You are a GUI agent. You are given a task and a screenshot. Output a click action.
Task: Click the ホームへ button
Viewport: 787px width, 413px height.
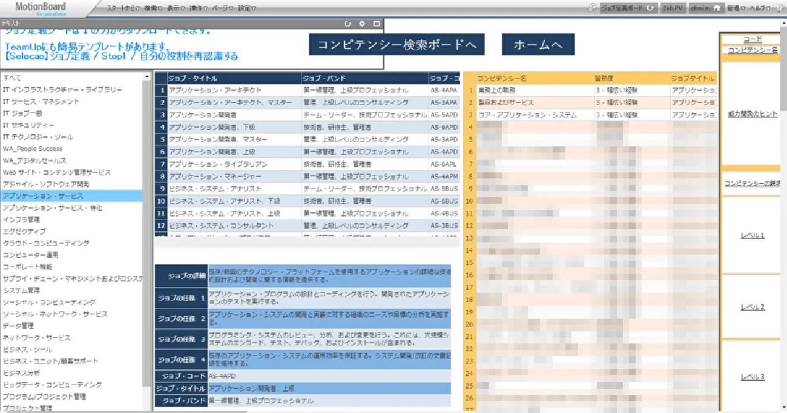pos(538,45)
